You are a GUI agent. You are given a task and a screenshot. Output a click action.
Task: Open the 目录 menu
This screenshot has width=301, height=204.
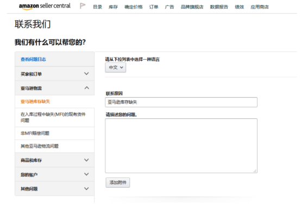(97, 7)
